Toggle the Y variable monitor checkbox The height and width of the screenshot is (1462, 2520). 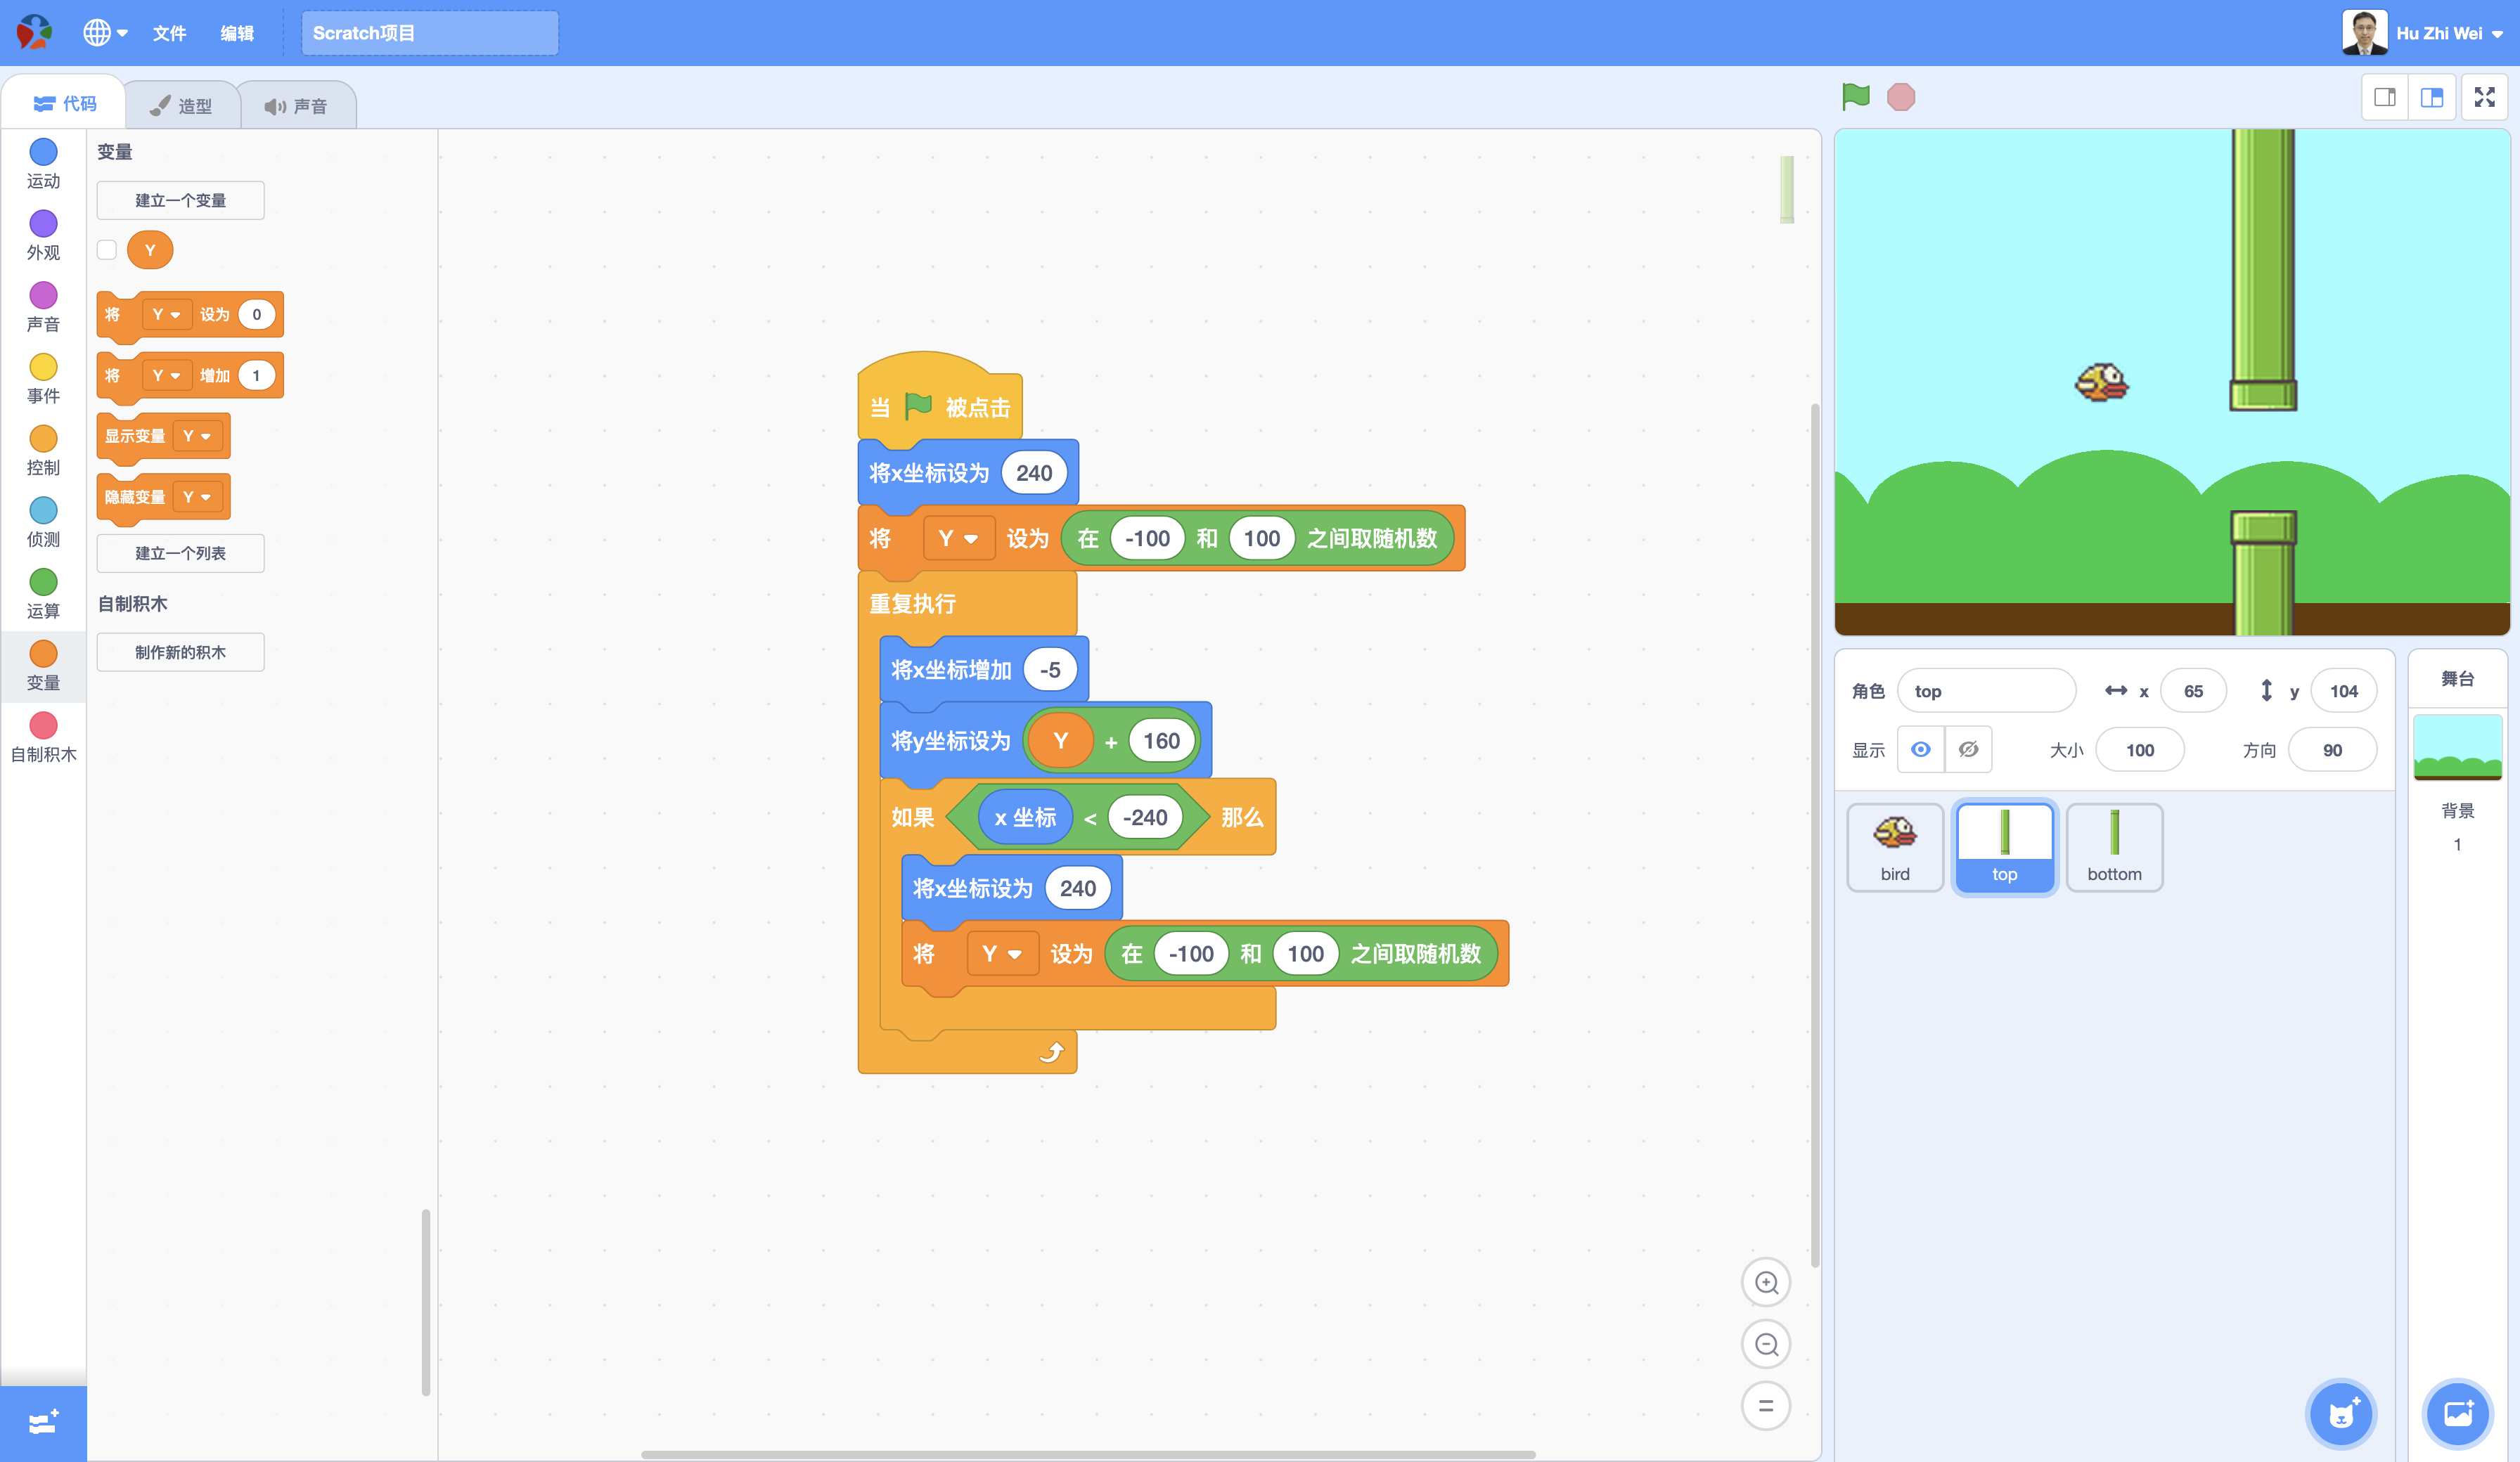tap(107, 250)
